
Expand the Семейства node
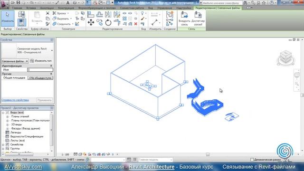[3, 144]
